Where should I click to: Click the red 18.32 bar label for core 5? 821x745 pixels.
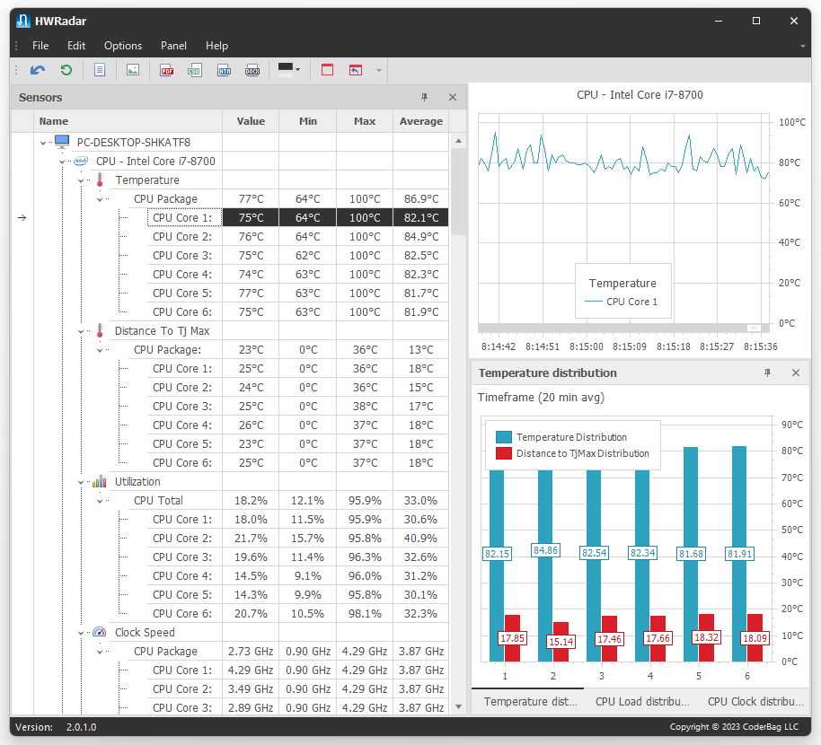point(706,637)
